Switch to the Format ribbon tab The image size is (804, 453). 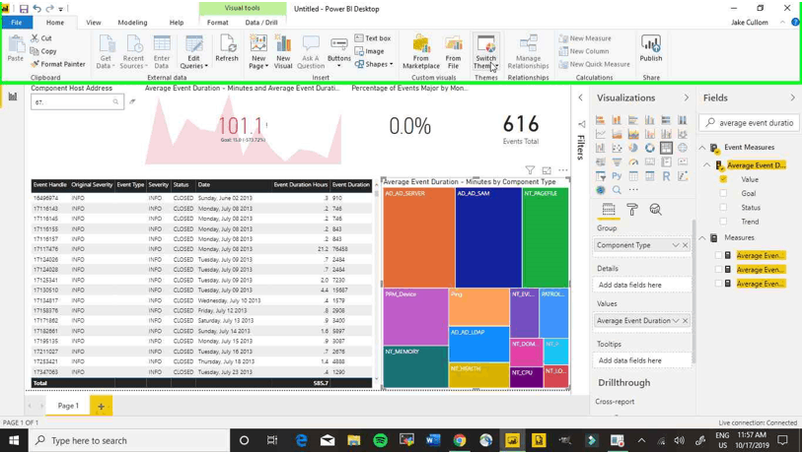[217, 23]
